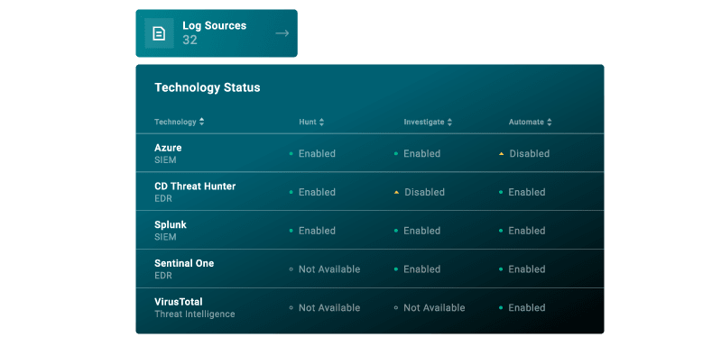This screenshot has height=346, width=712.
Task: Click the Technology column header label
Action: tap(175, 122)
